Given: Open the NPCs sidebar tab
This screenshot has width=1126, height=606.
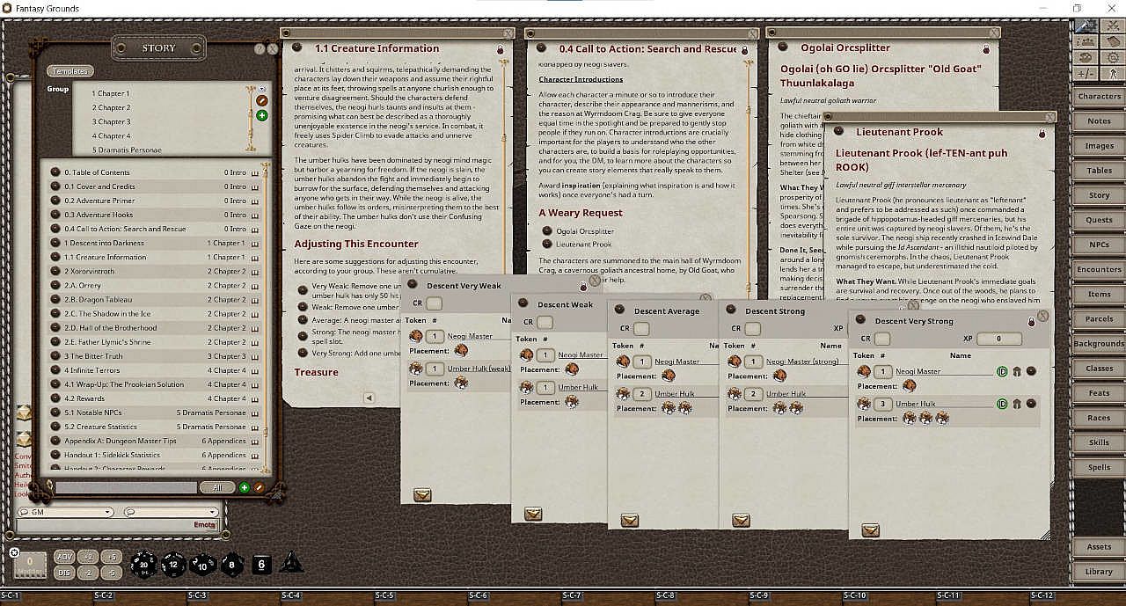Looking at the screenshot, I should [1099, 245].
